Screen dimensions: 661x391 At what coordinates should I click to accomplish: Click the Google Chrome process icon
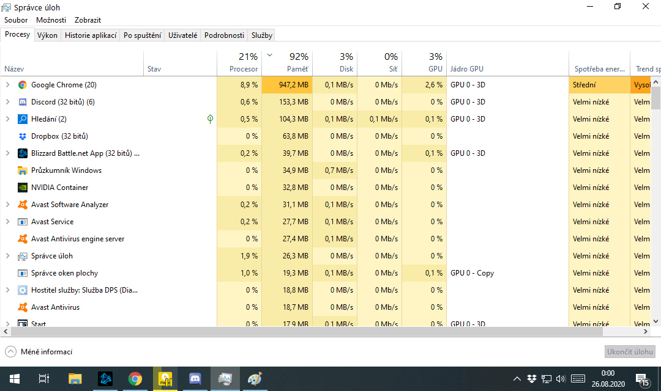tap(23, 85)
